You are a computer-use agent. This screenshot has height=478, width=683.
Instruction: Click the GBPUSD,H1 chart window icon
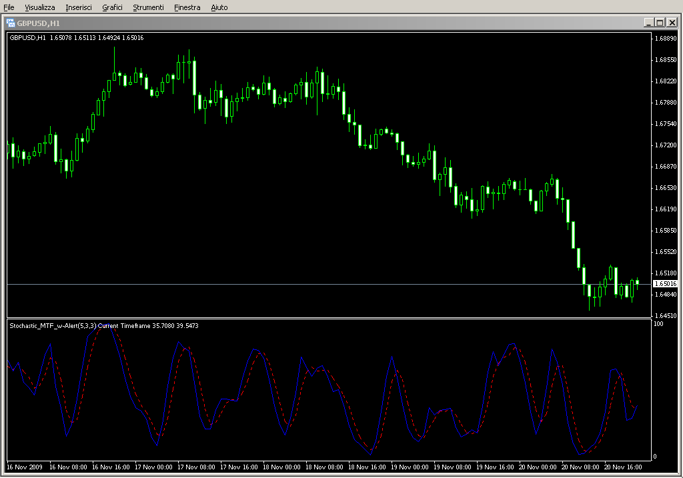11,23
